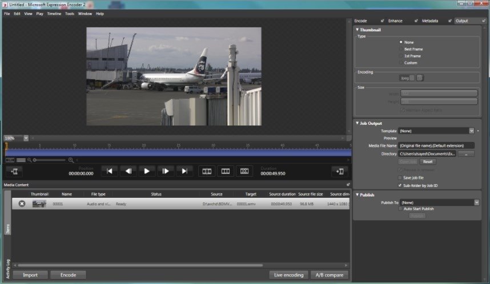Click the A/B compare button
This screenshot has width=490, height=284.
[330, 275]
